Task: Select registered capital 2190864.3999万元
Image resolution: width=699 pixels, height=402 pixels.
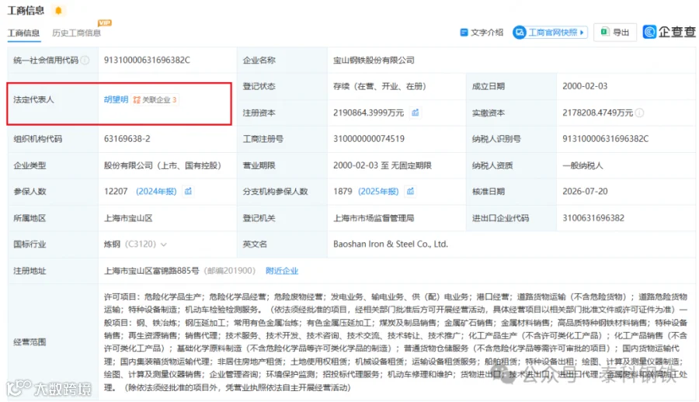Action: [x=369, y=113]
